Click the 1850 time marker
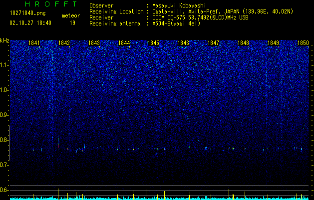This screenshot has width=314, height=200. pos(303,43)
